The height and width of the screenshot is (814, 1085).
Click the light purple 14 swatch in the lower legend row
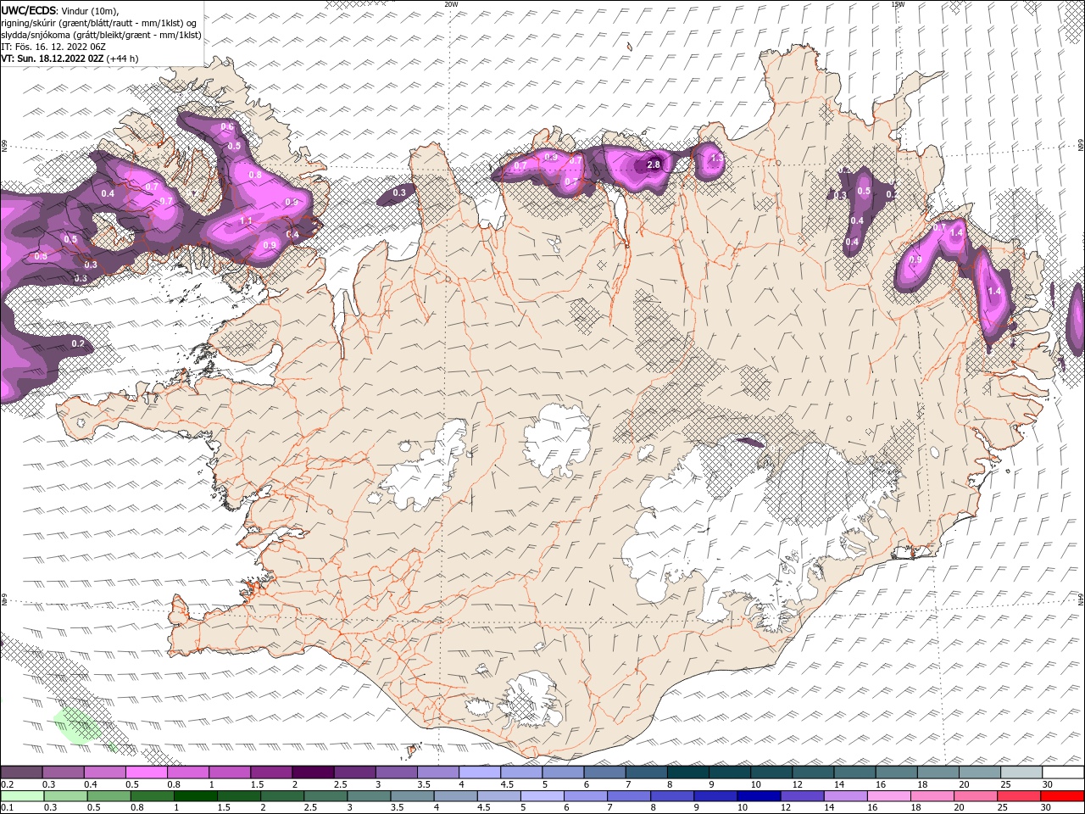coord(844,796)
